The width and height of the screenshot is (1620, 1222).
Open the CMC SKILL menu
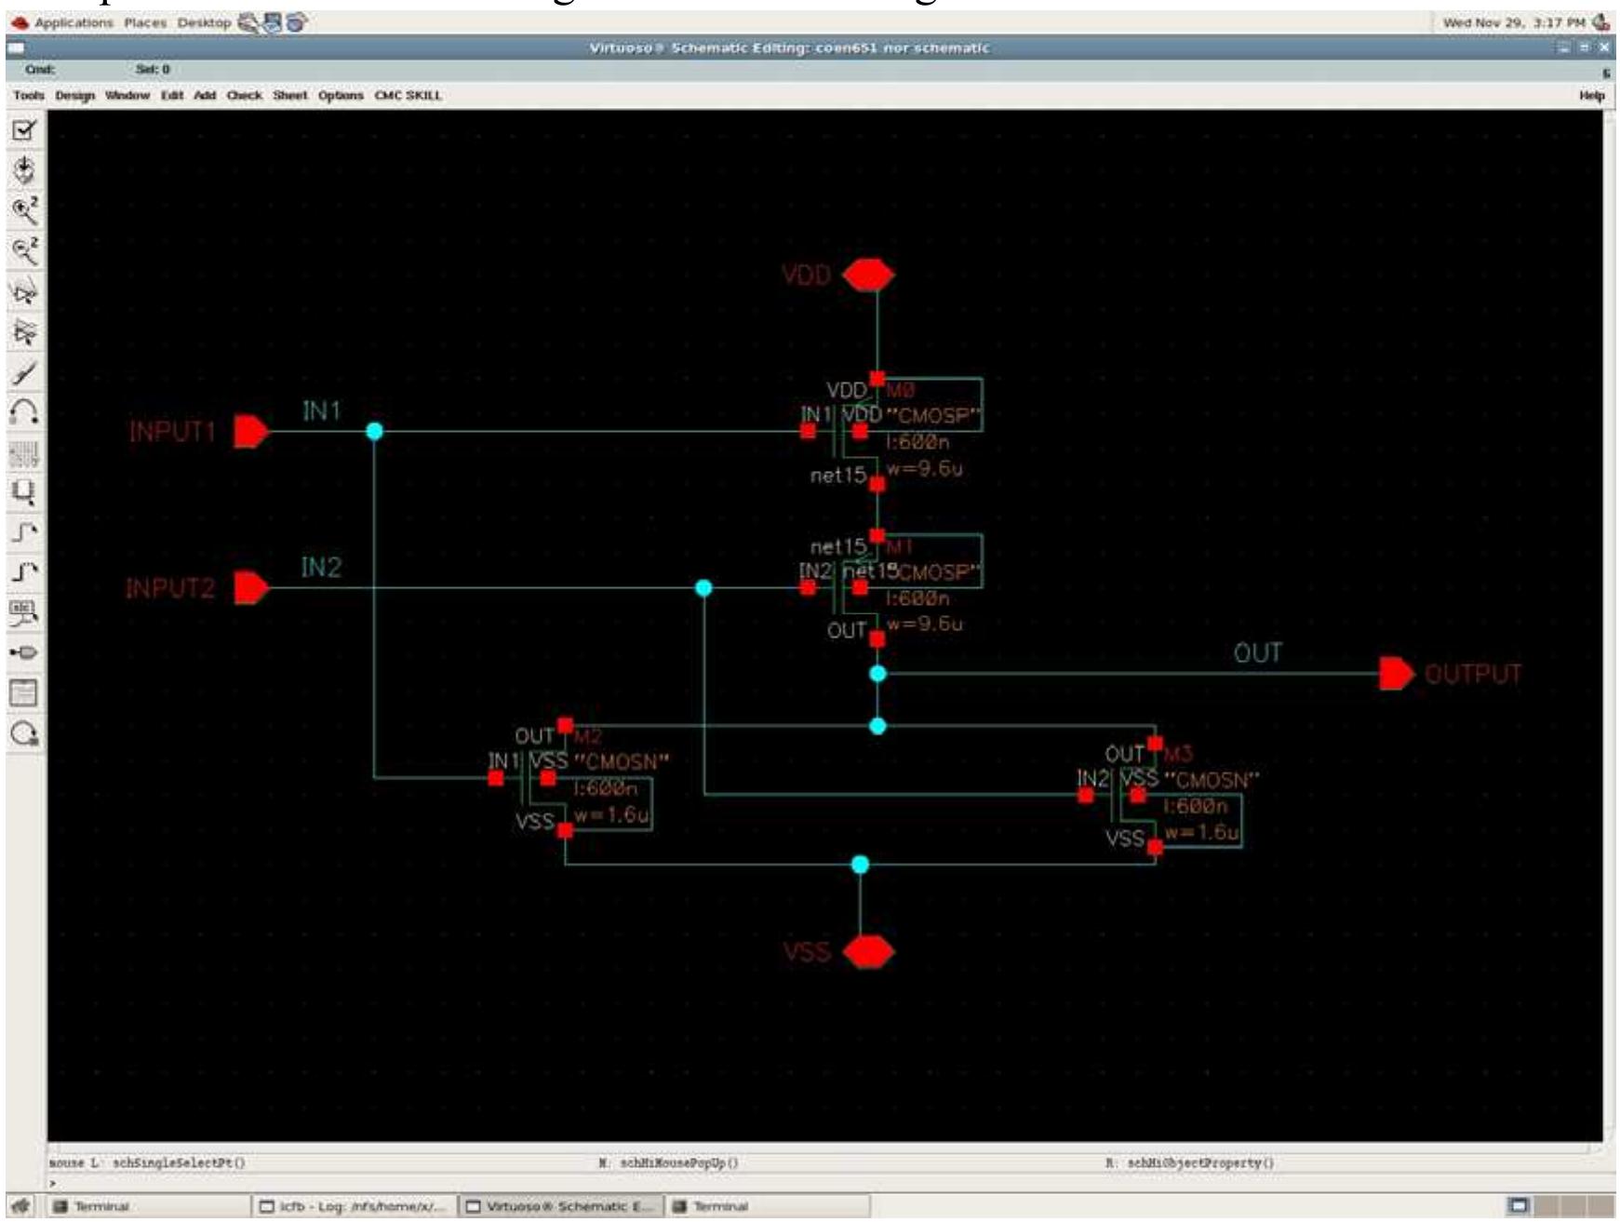click(x=408, y=94)
